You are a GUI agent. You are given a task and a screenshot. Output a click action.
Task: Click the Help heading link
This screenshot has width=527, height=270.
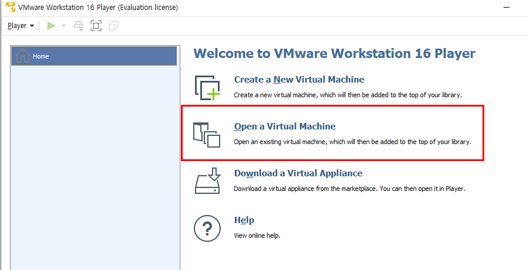(244, 220)
